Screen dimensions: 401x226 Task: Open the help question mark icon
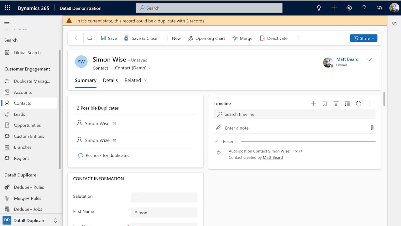tap(364, 8)
